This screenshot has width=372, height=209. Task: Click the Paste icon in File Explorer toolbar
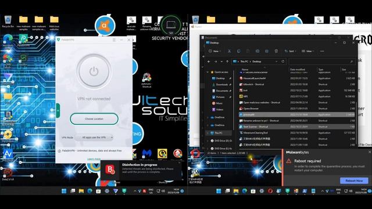(x=248, y=51)
